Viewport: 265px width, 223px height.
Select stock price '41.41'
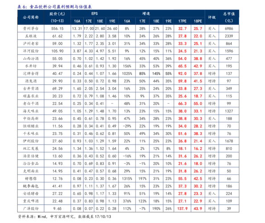pos(57,186)
